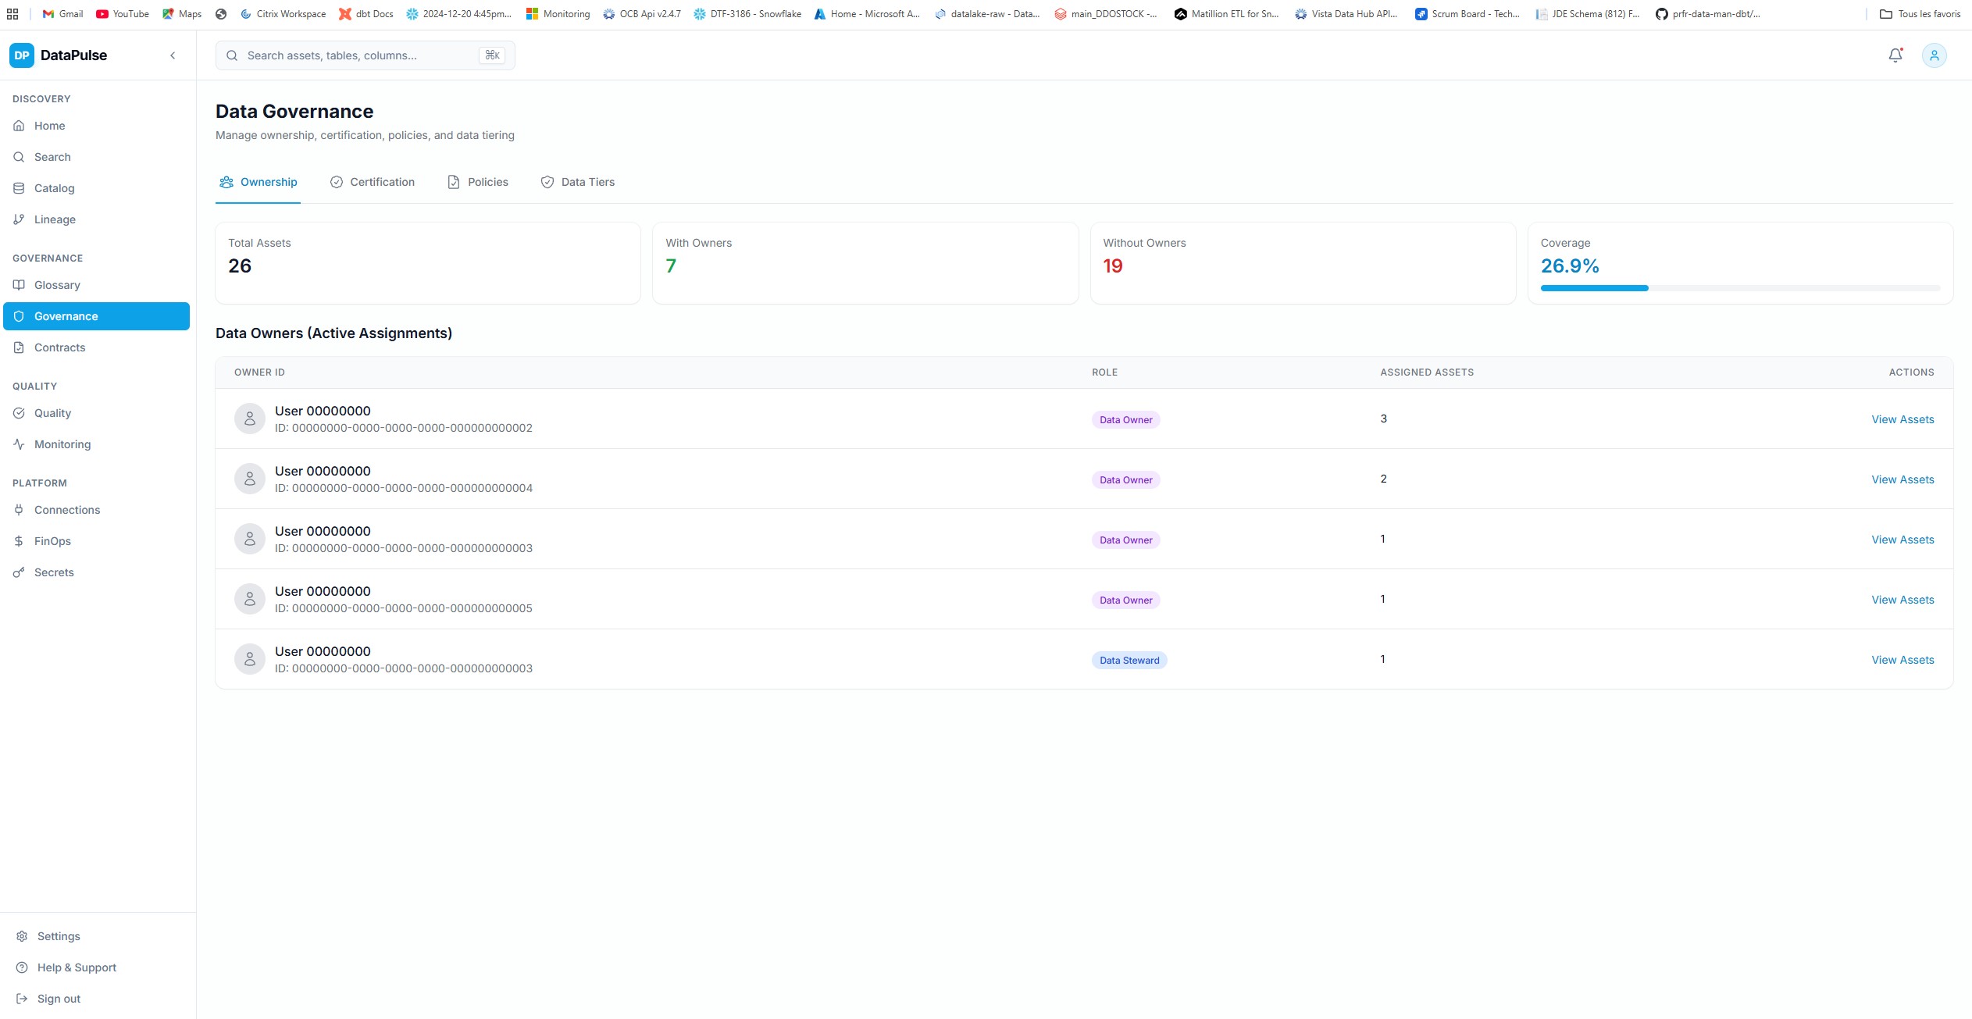The image size is (1972, 1019).
Task: Open the Monitoring sidebar item
Action: [x=62, y=444]
